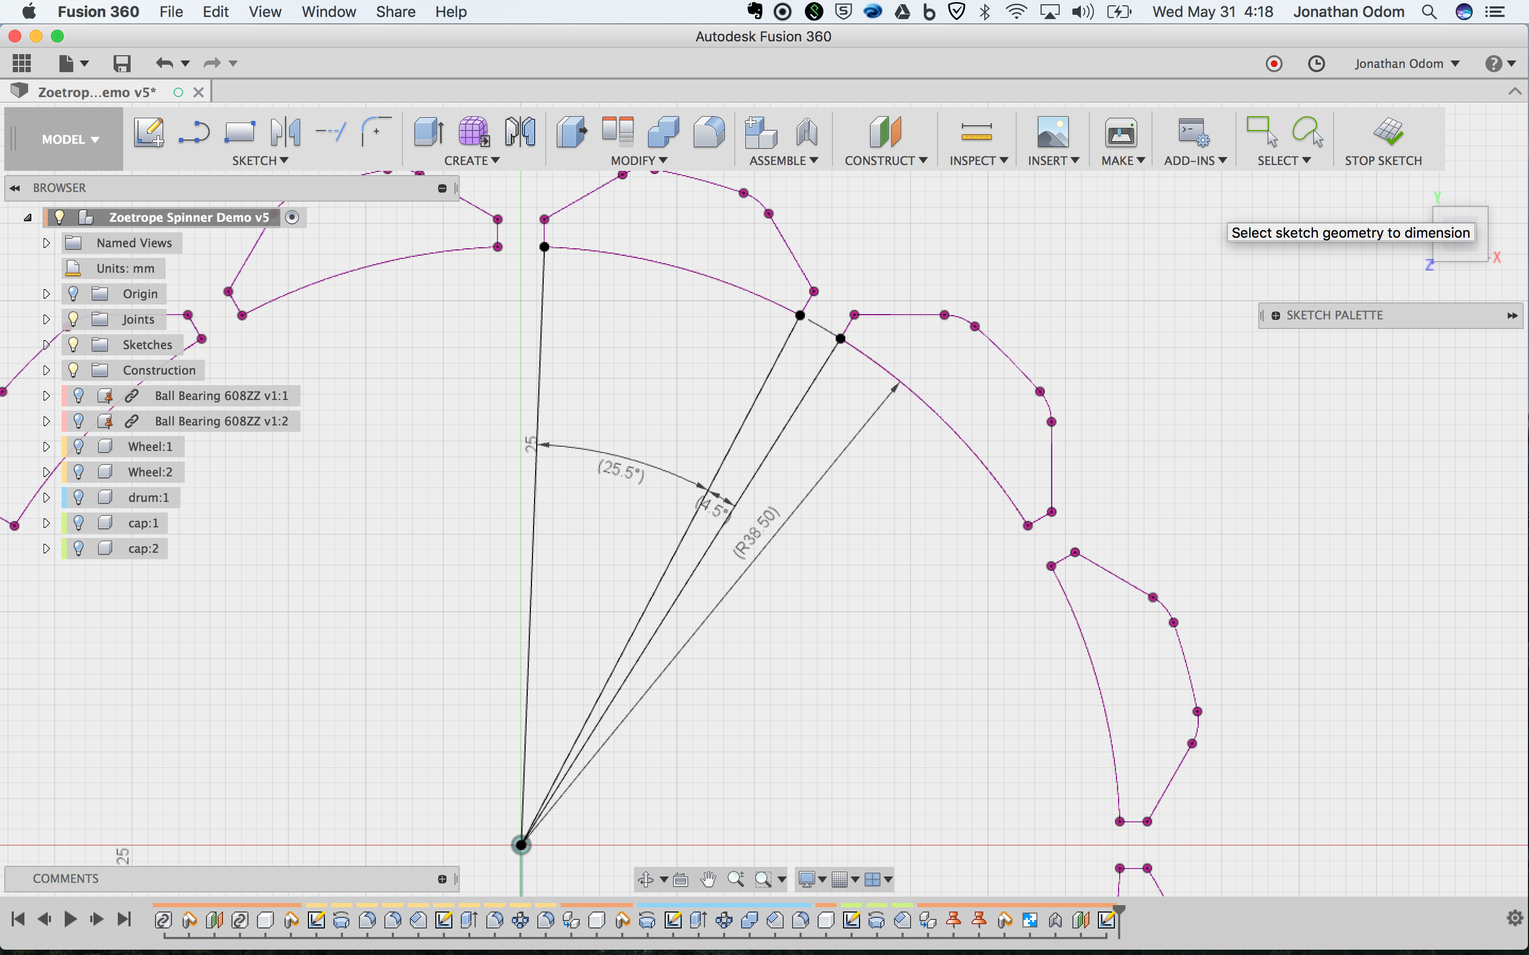
Task: Select the Fillet sketch tool icon
Action: point(376,132)
